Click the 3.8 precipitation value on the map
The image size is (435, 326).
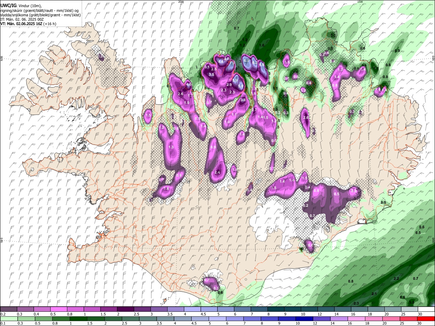243,100
